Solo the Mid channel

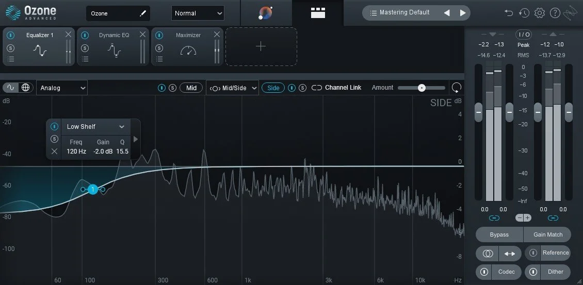[x=172, y=88]
